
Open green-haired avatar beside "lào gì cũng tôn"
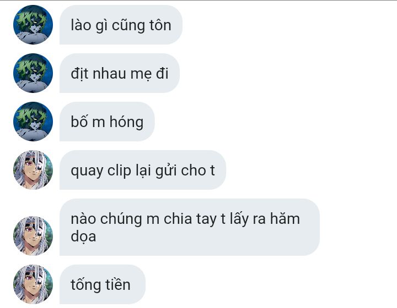33,25
